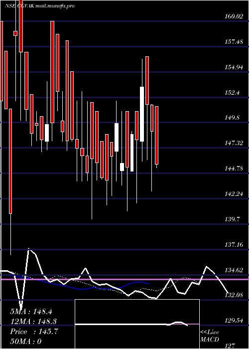Click the tallest white candlestick body
The image size is (249, 349).
142,114
